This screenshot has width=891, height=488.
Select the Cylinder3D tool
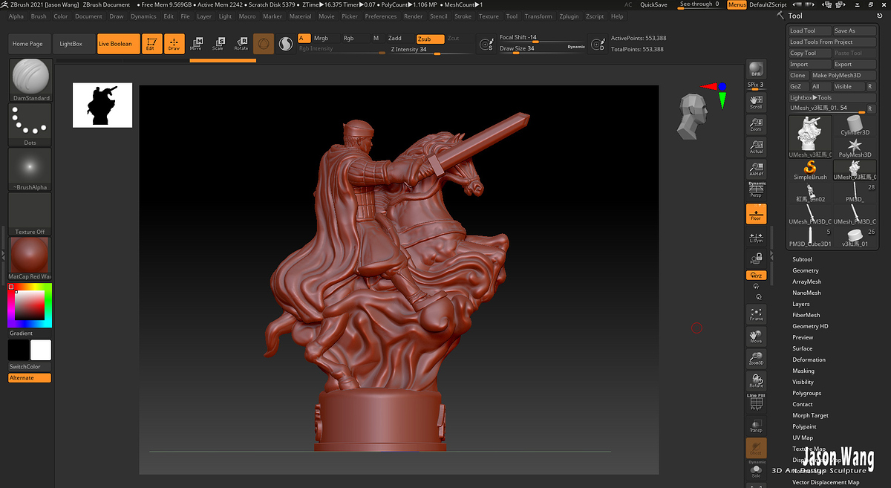point(855,126)
